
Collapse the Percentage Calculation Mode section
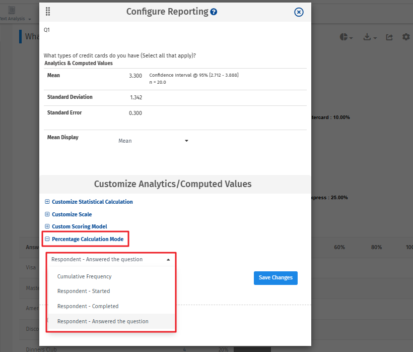click(x=47, y=238)
